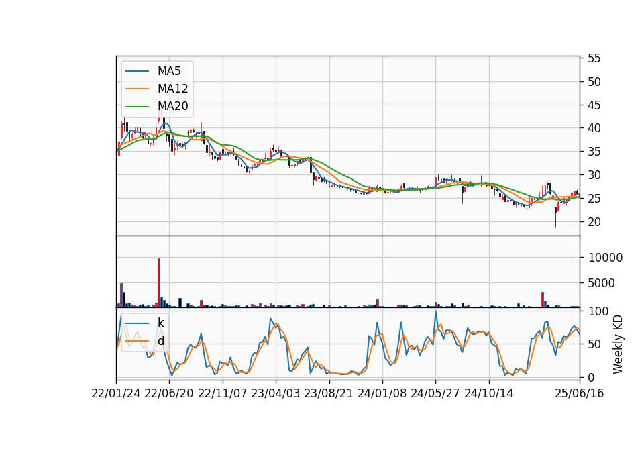Screen dimensions: 644x463
Task: Click the tallest volume bar near 10000
Action: (159, 282)
